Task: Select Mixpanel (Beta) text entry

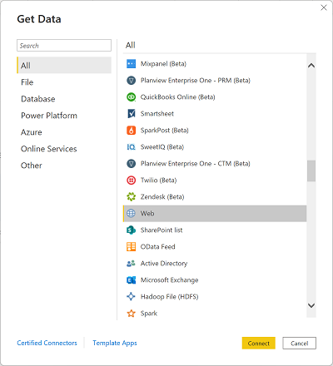Action: 163,64
